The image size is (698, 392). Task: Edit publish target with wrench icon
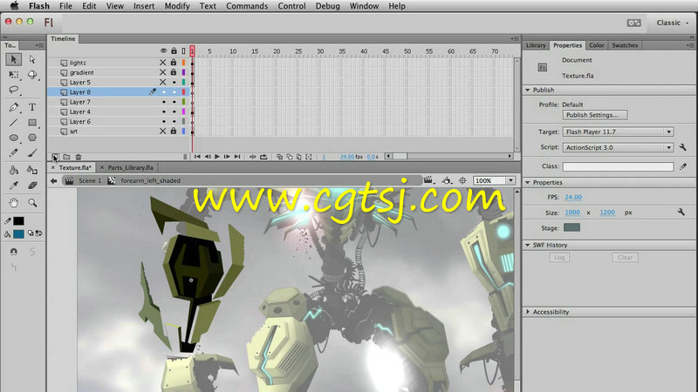[x=682, y=147]
